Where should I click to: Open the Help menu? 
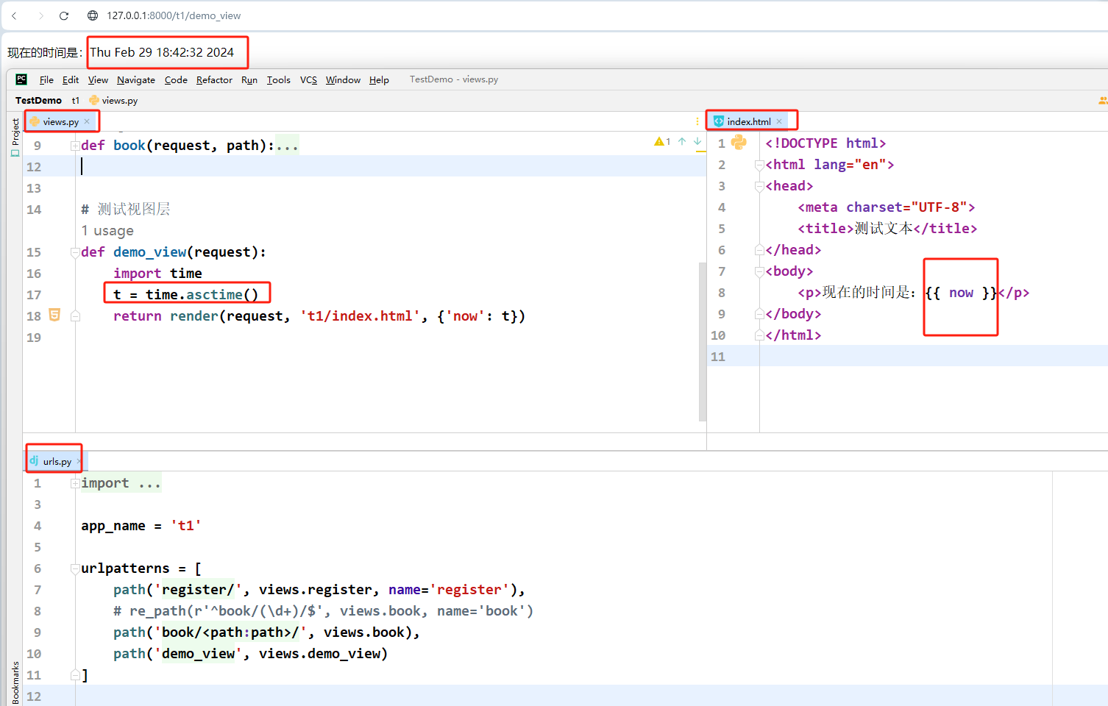point(379,79)
